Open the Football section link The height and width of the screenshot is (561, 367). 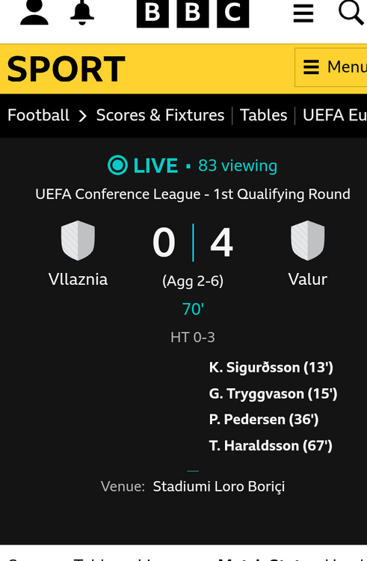click(x=38, y=115)
